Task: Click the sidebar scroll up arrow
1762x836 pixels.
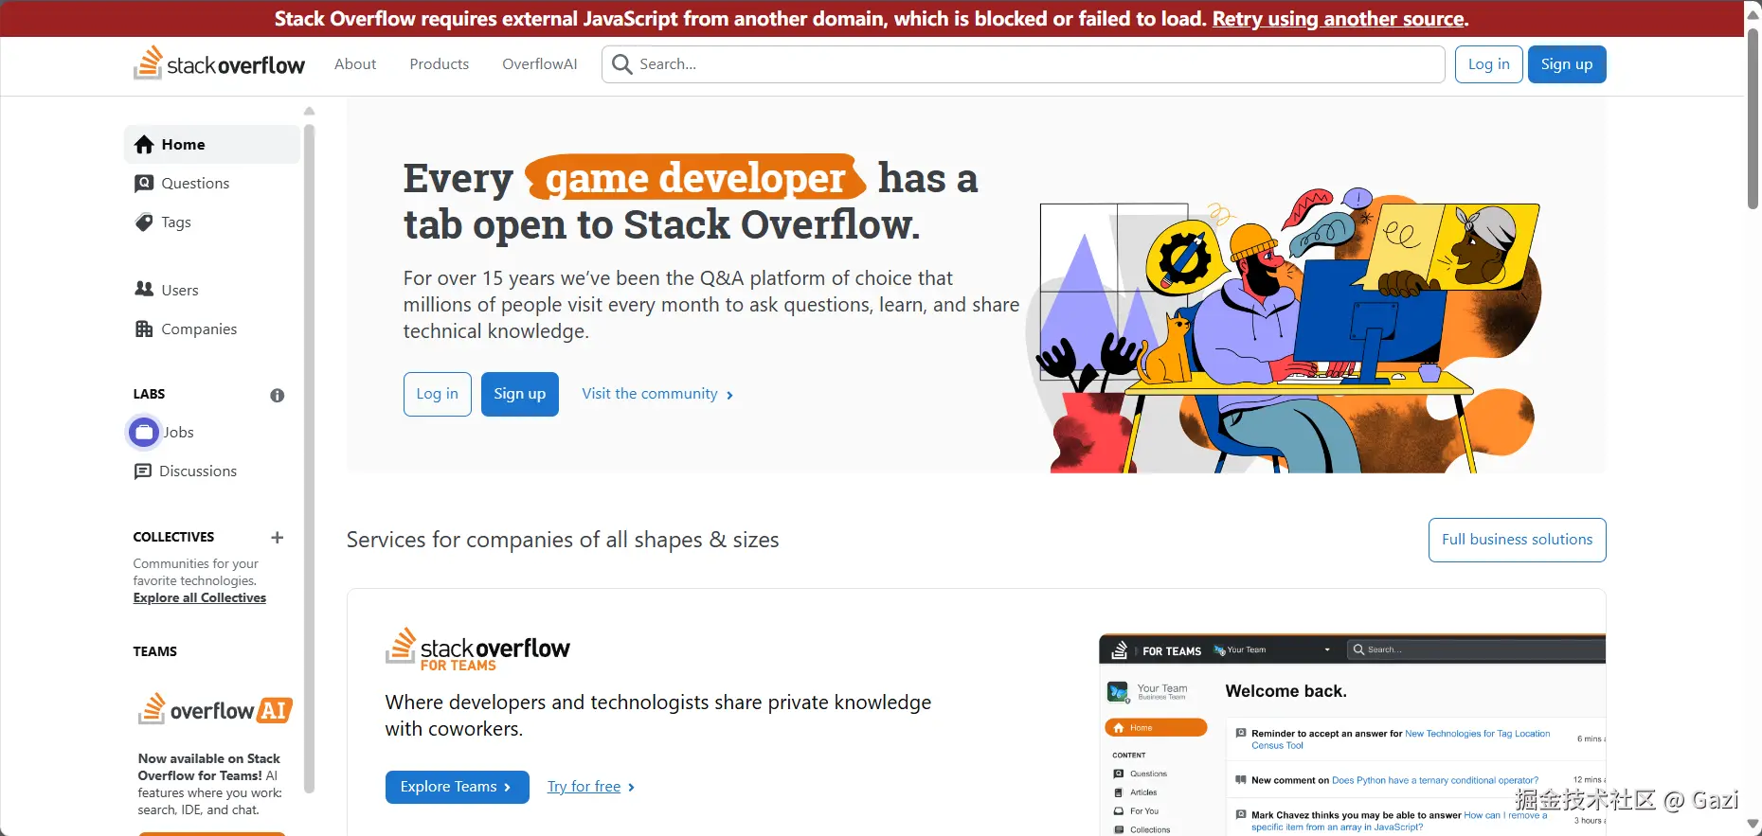Action: coord(309,111)
